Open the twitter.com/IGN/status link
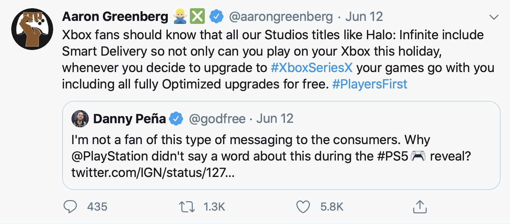510x224 pixels. (153, 172)
